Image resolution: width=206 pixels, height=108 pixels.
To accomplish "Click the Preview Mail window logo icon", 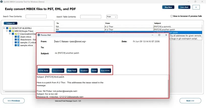I will tap(39, 35).
